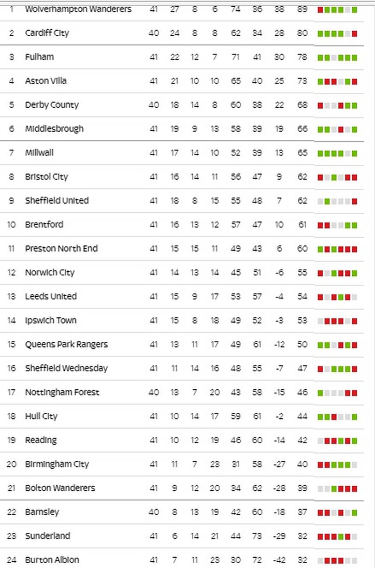The image size is (375, 568).
Task: Click Wolverhampton Wanderers' points total of 89
Action: (302, 9)
